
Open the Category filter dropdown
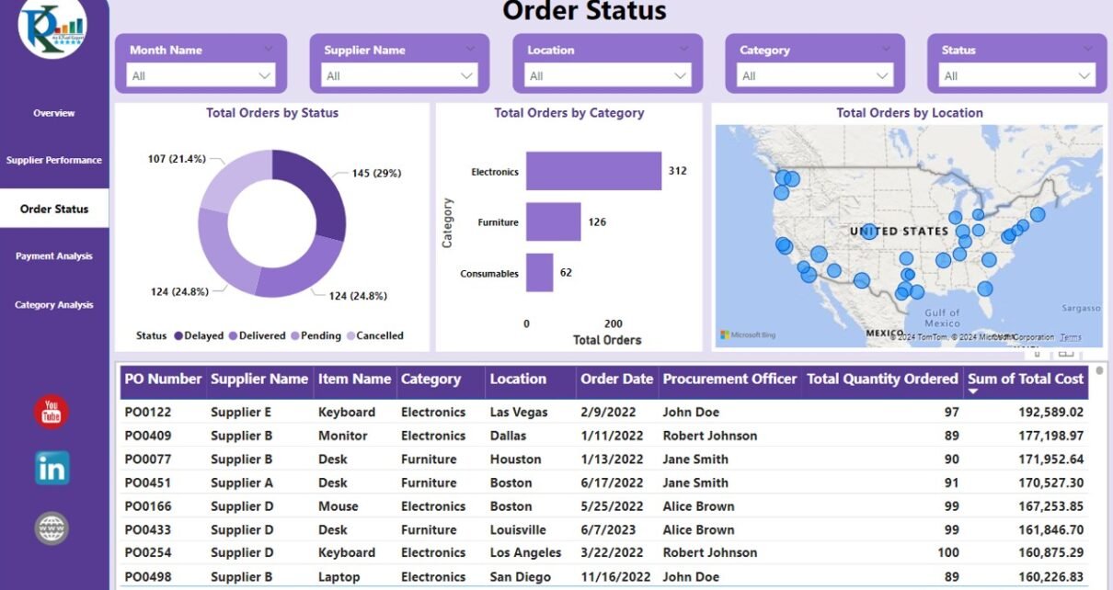tap(882, 76)
